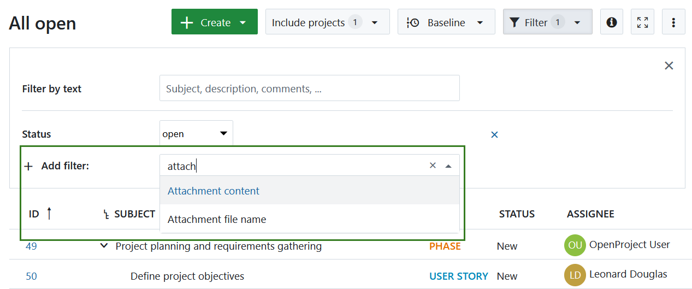Open the Include projects dropdown
This screenshot has height=289, width=692.
click(327, 22)
